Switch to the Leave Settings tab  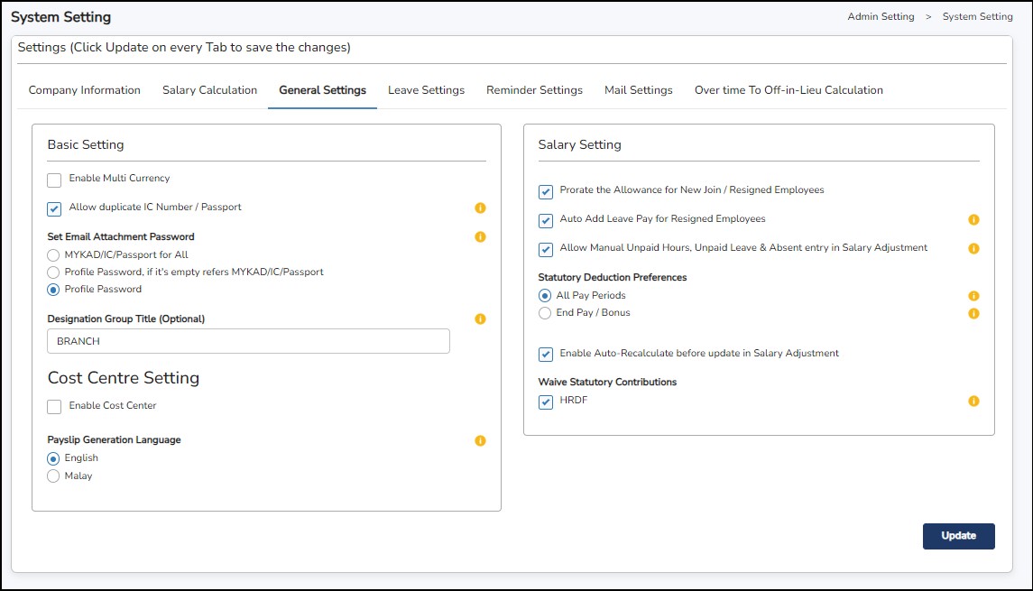[x=426, y=90]
